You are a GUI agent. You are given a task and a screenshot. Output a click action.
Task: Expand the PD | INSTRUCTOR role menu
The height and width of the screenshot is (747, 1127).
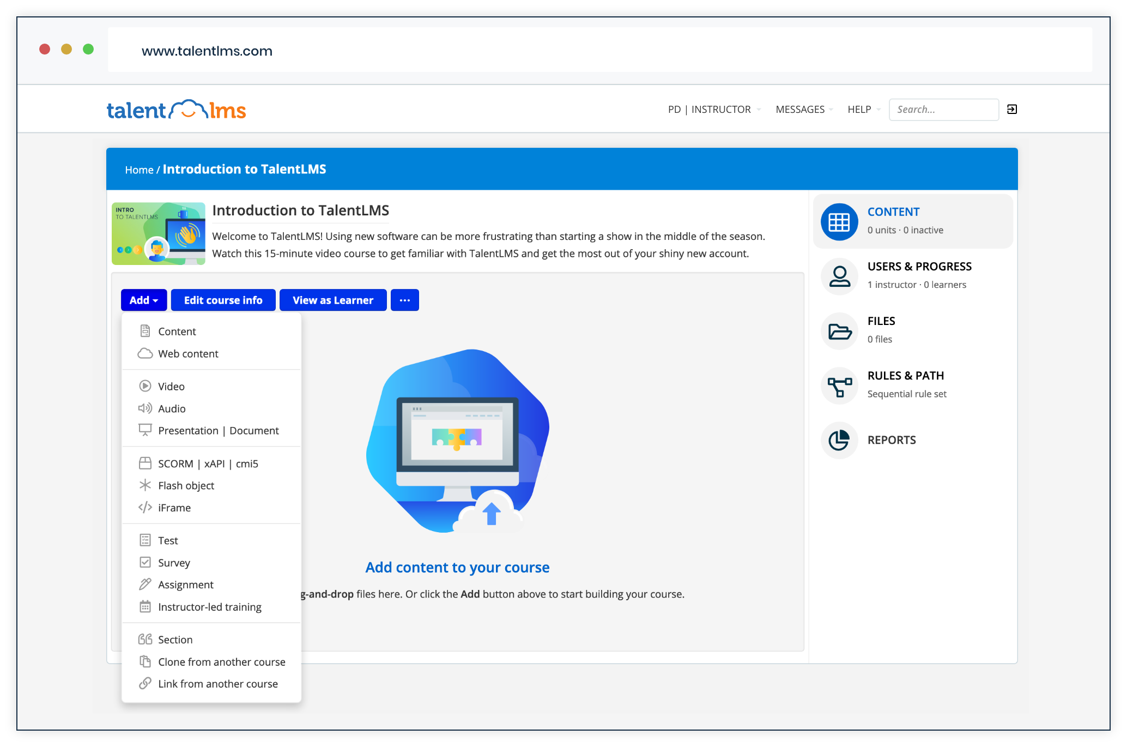(714, 110)
